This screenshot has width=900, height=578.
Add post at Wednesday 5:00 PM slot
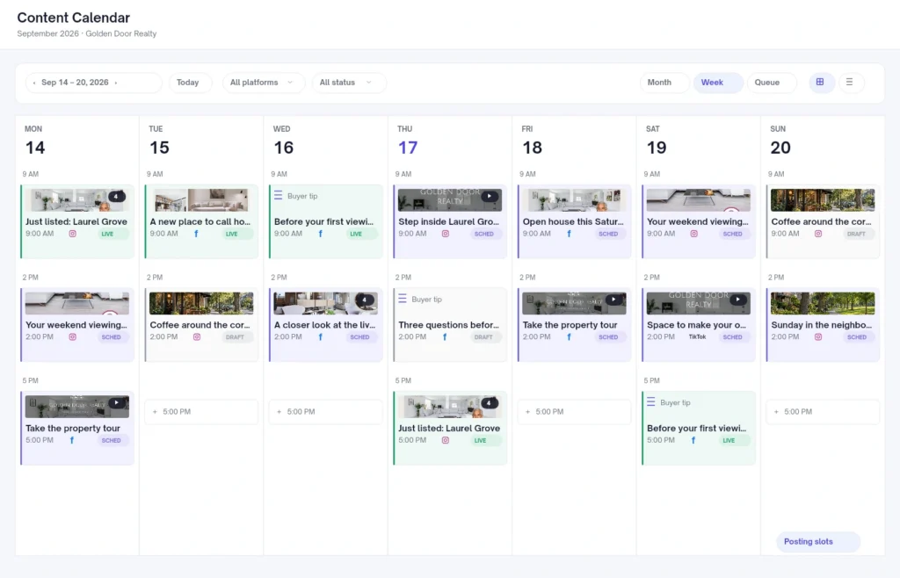coord(325,412)
